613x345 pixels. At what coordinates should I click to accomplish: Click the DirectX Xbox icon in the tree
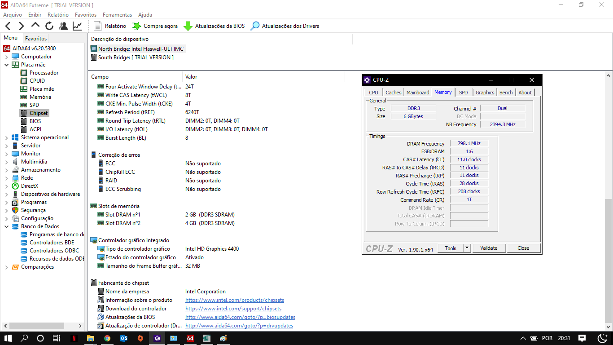point(15,186)
